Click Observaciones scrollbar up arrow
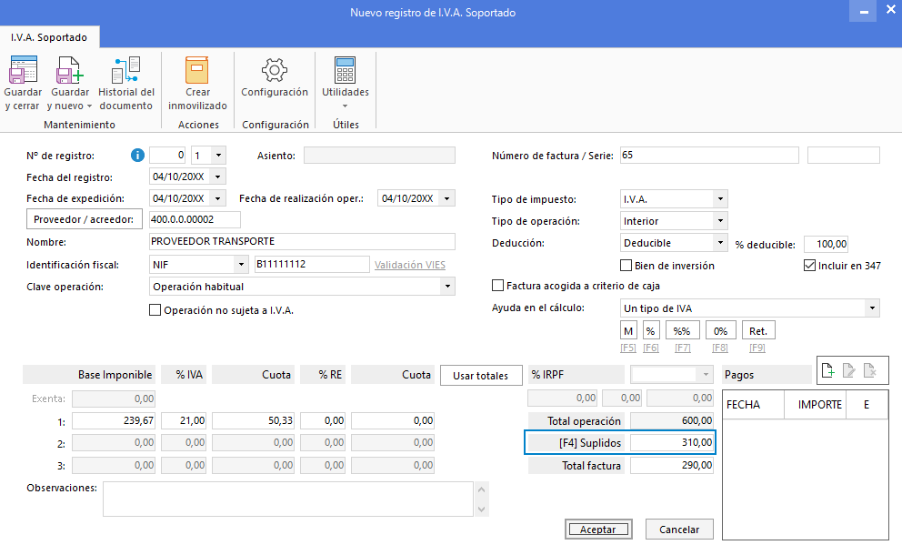Image resolution: width=902 pixels, height=555 pixels. tap(482, 489)
